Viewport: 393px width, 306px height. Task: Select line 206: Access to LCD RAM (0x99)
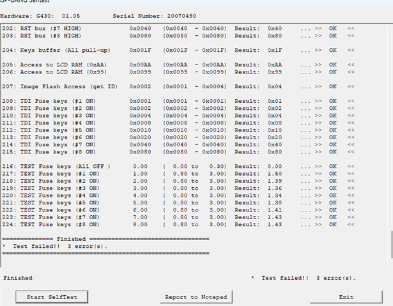click(178, 72)
